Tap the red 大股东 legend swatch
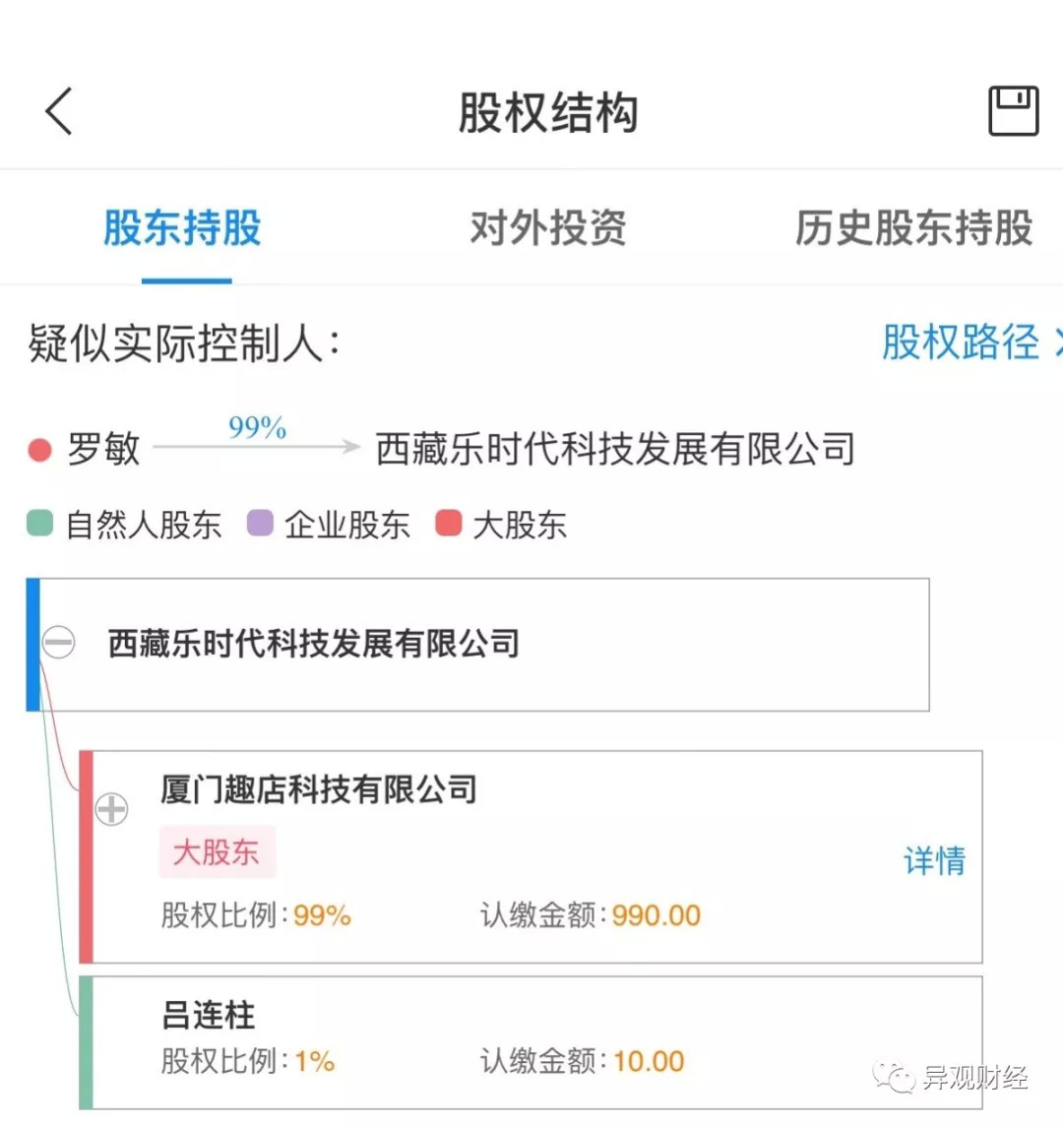Viewport: 1063px width, 1125px height. 449,524
